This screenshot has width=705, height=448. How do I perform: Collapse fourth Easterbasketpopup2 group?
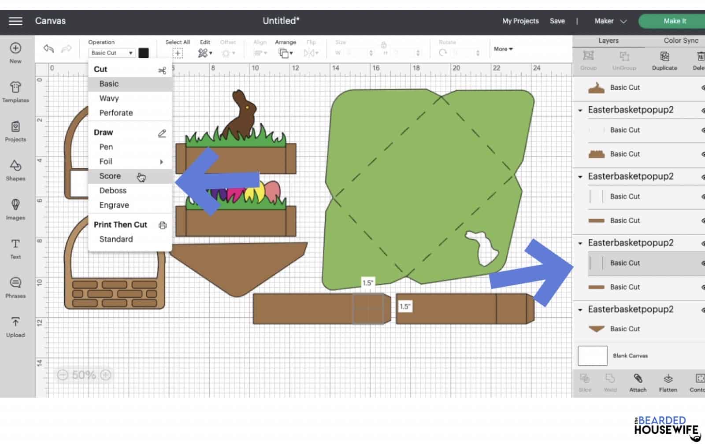pos(580,310)
